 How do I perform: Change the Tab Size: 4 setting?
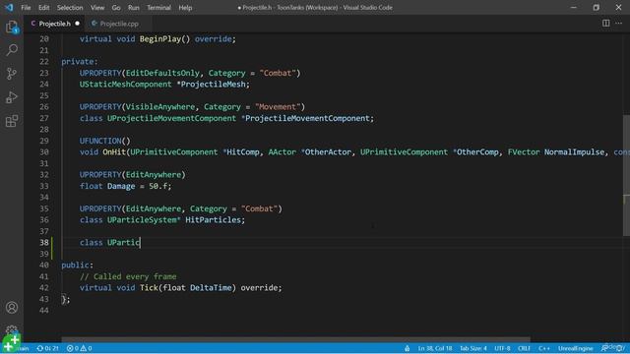(473, 348)
